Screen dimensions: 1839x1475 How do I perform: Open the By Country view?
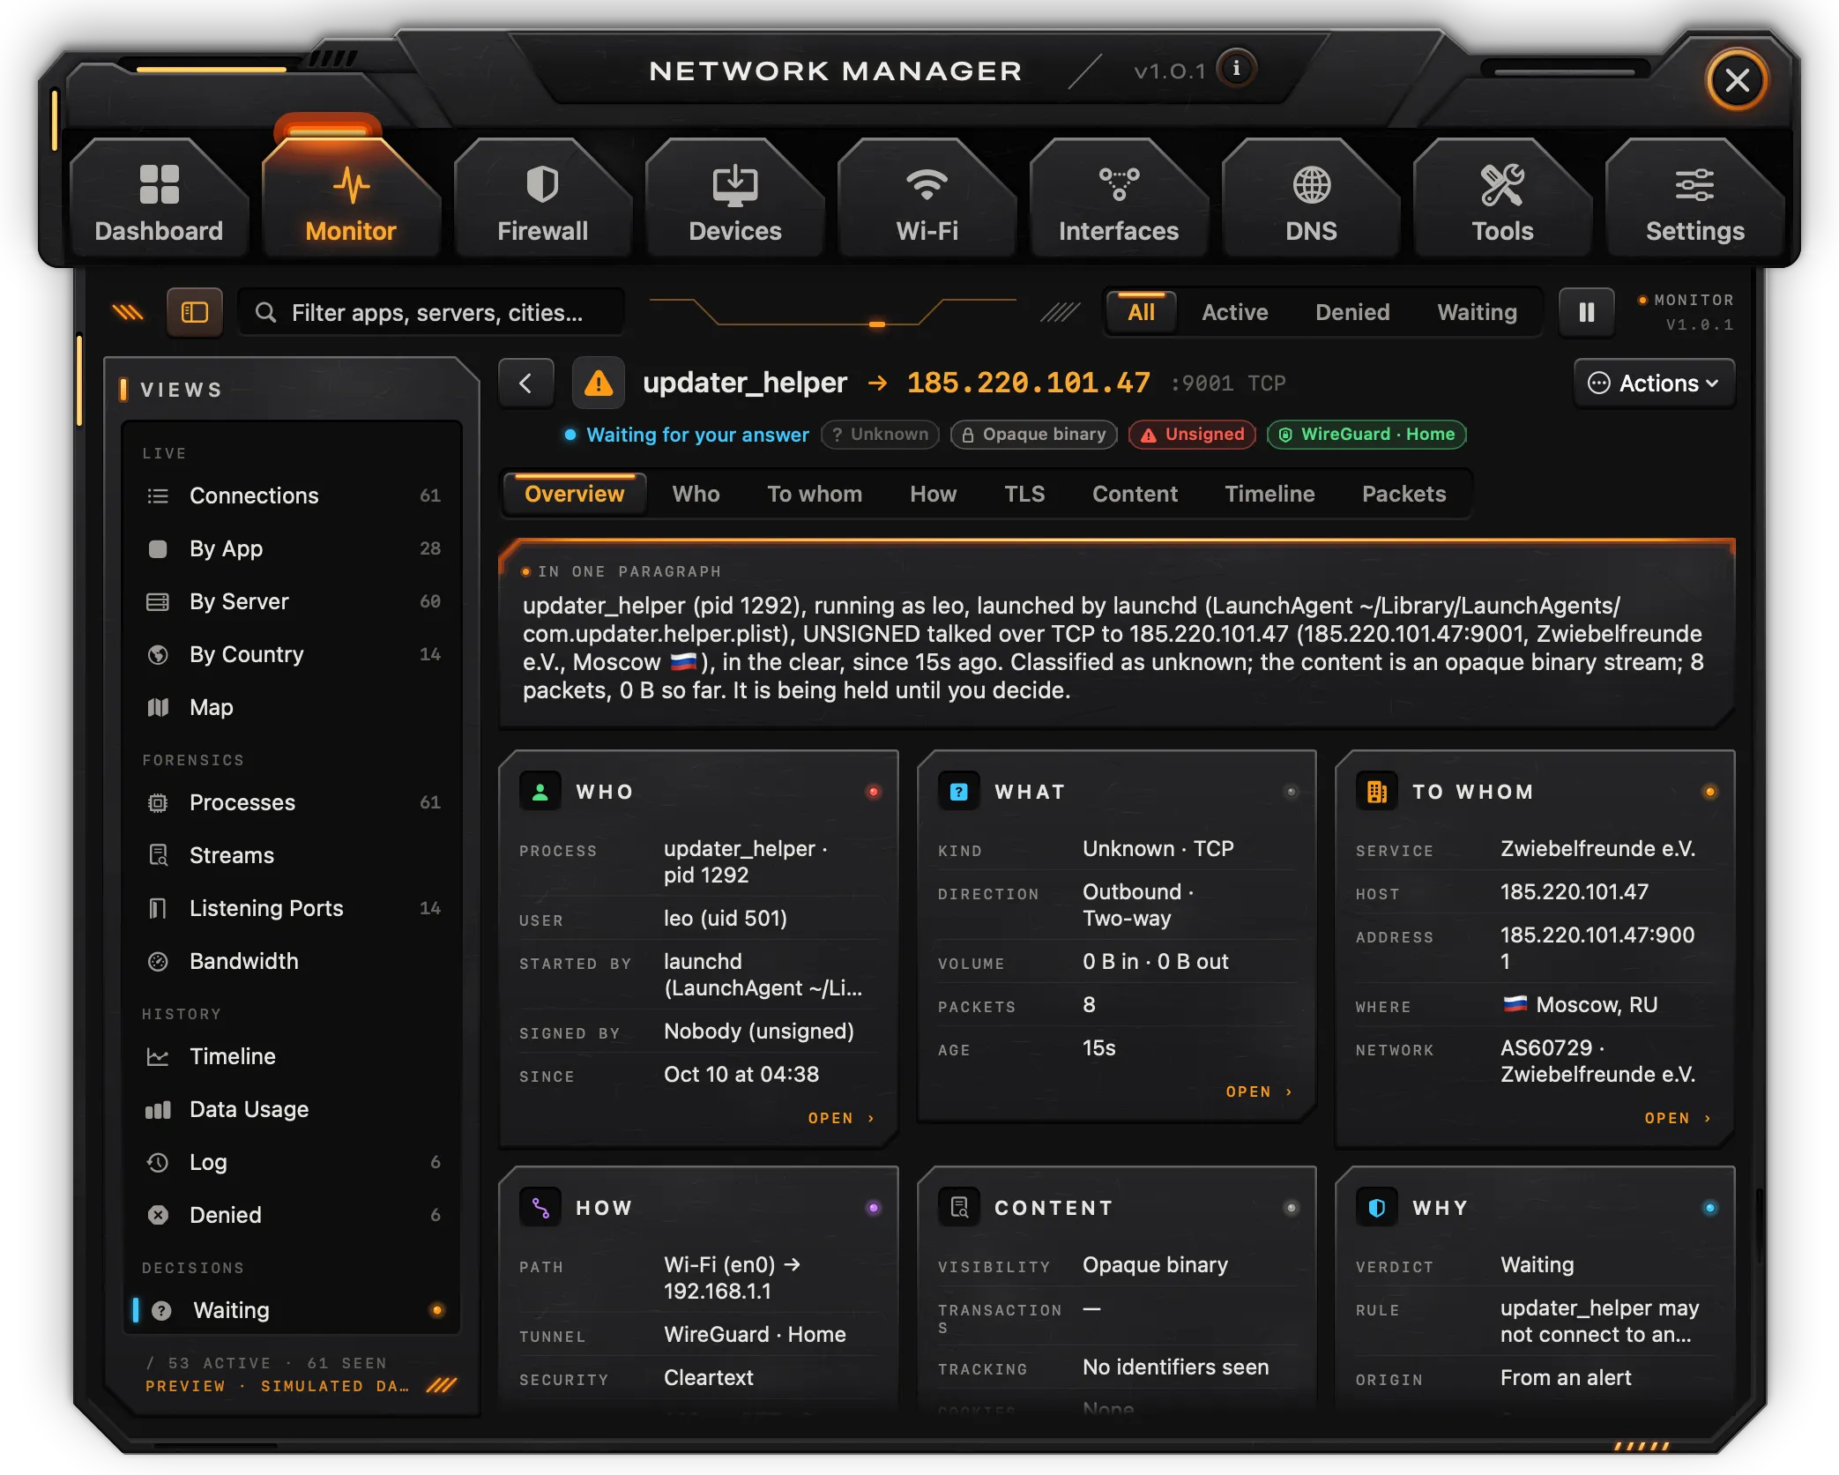pos(293,654)
